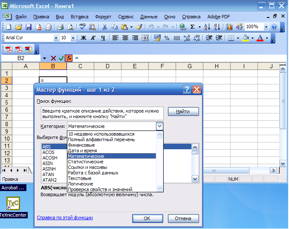The width and height of the screenshot is (289, 229).
Task: Select ACOS in the function list
Action: (48, 152)
